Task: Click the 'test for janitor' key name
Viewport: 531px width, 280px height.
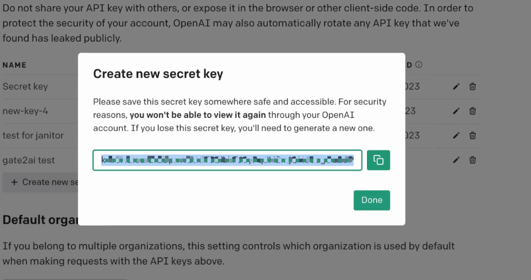Action: pos(33,136)
